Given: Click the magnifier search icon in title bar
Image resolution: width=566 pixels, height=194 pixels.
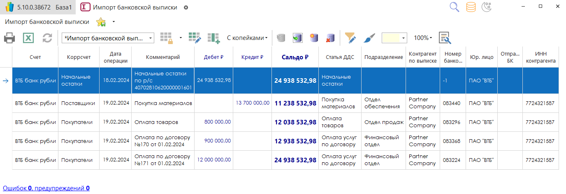Looking at the screenshot, I should click(454, 7).
